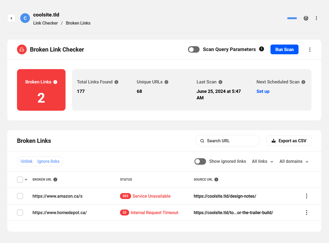Check the select-all header checkbox
329x243 pixels.
coord(20,180)
